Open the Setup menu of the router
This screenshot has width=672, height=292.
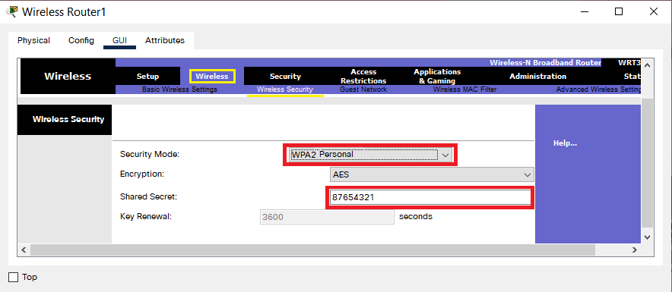147,77
